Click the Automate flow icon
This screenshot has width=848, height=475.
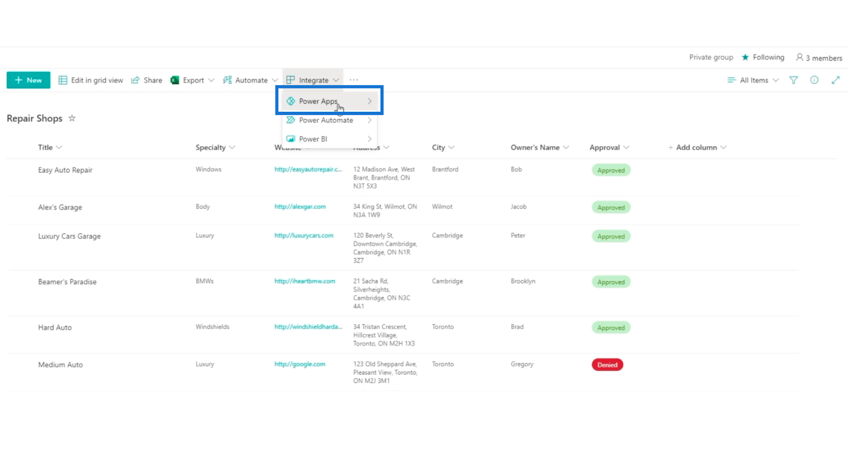tap(227, 80)
